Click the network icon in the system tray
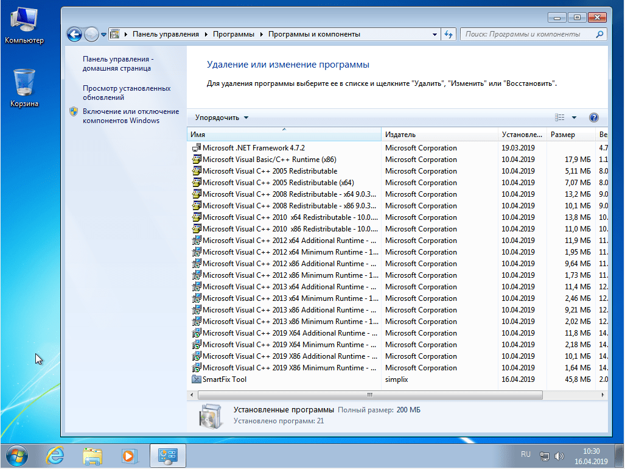625x469 pixels. 545,455
